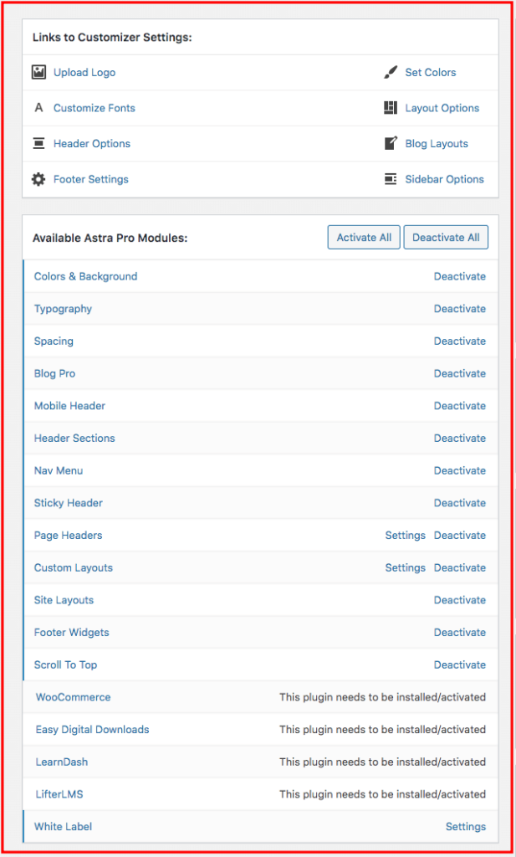Click the Set Colors brush icon
Screen dimensions: 516x857
click(391, 72)
